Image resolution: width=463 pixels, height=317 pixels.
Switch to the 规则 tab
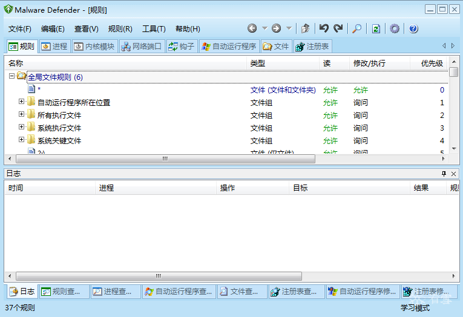click(22, 47)
